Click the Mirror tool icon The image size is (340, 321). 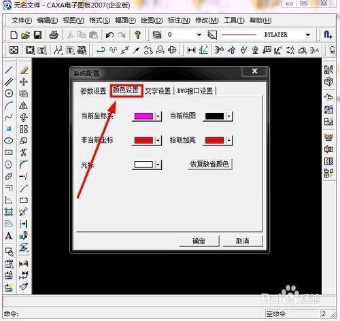tap(24, 105)
